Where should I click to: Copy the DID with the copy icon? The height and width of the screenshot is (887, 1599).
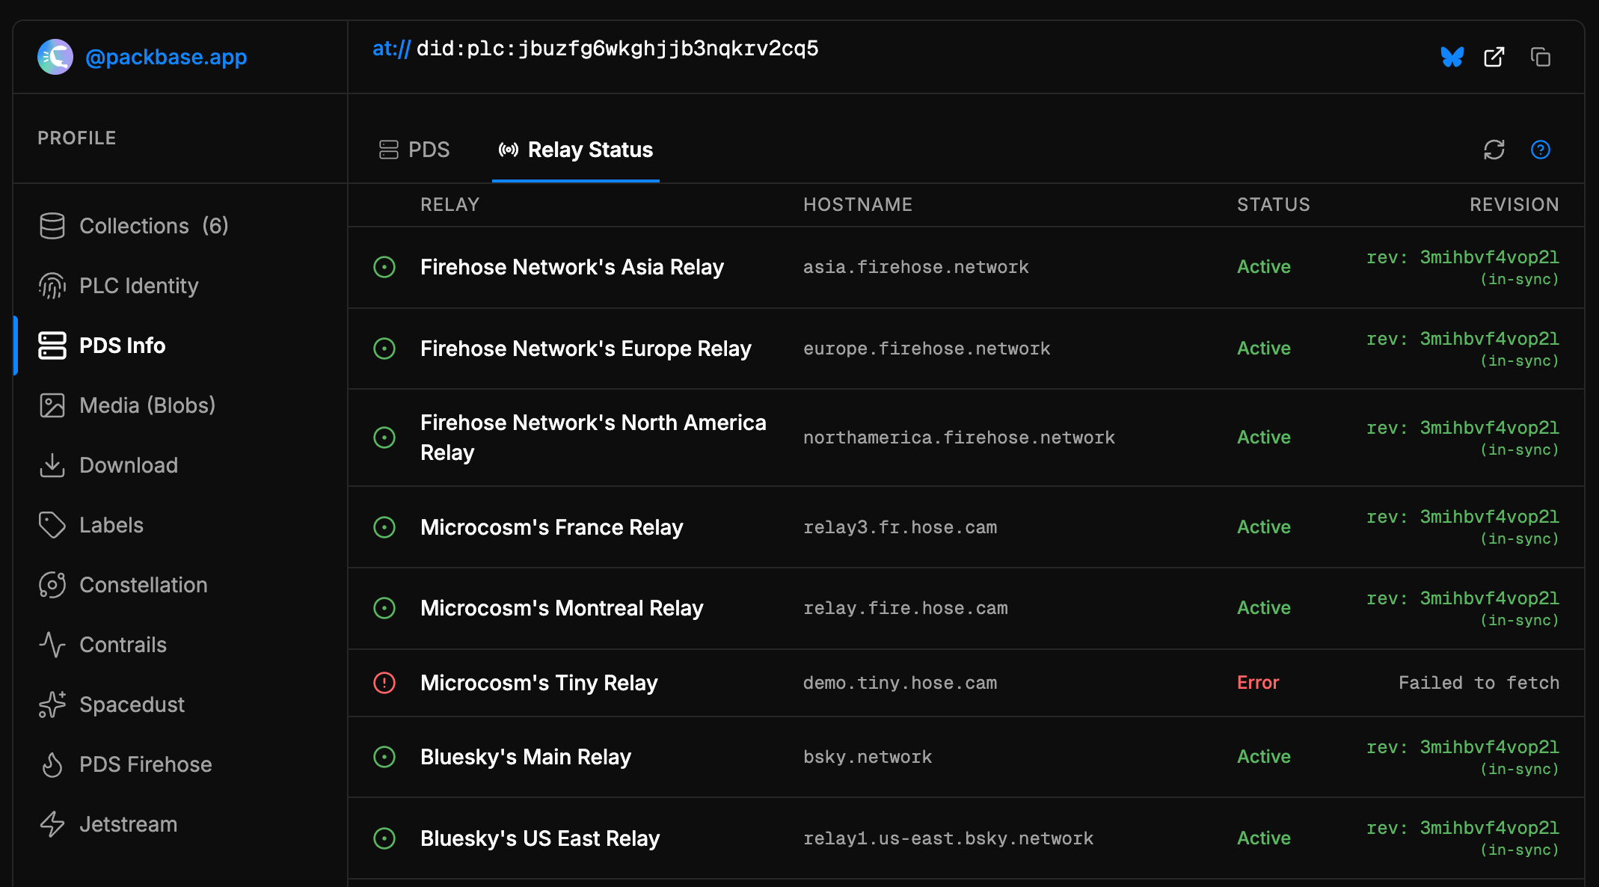tap(1541, 57)
